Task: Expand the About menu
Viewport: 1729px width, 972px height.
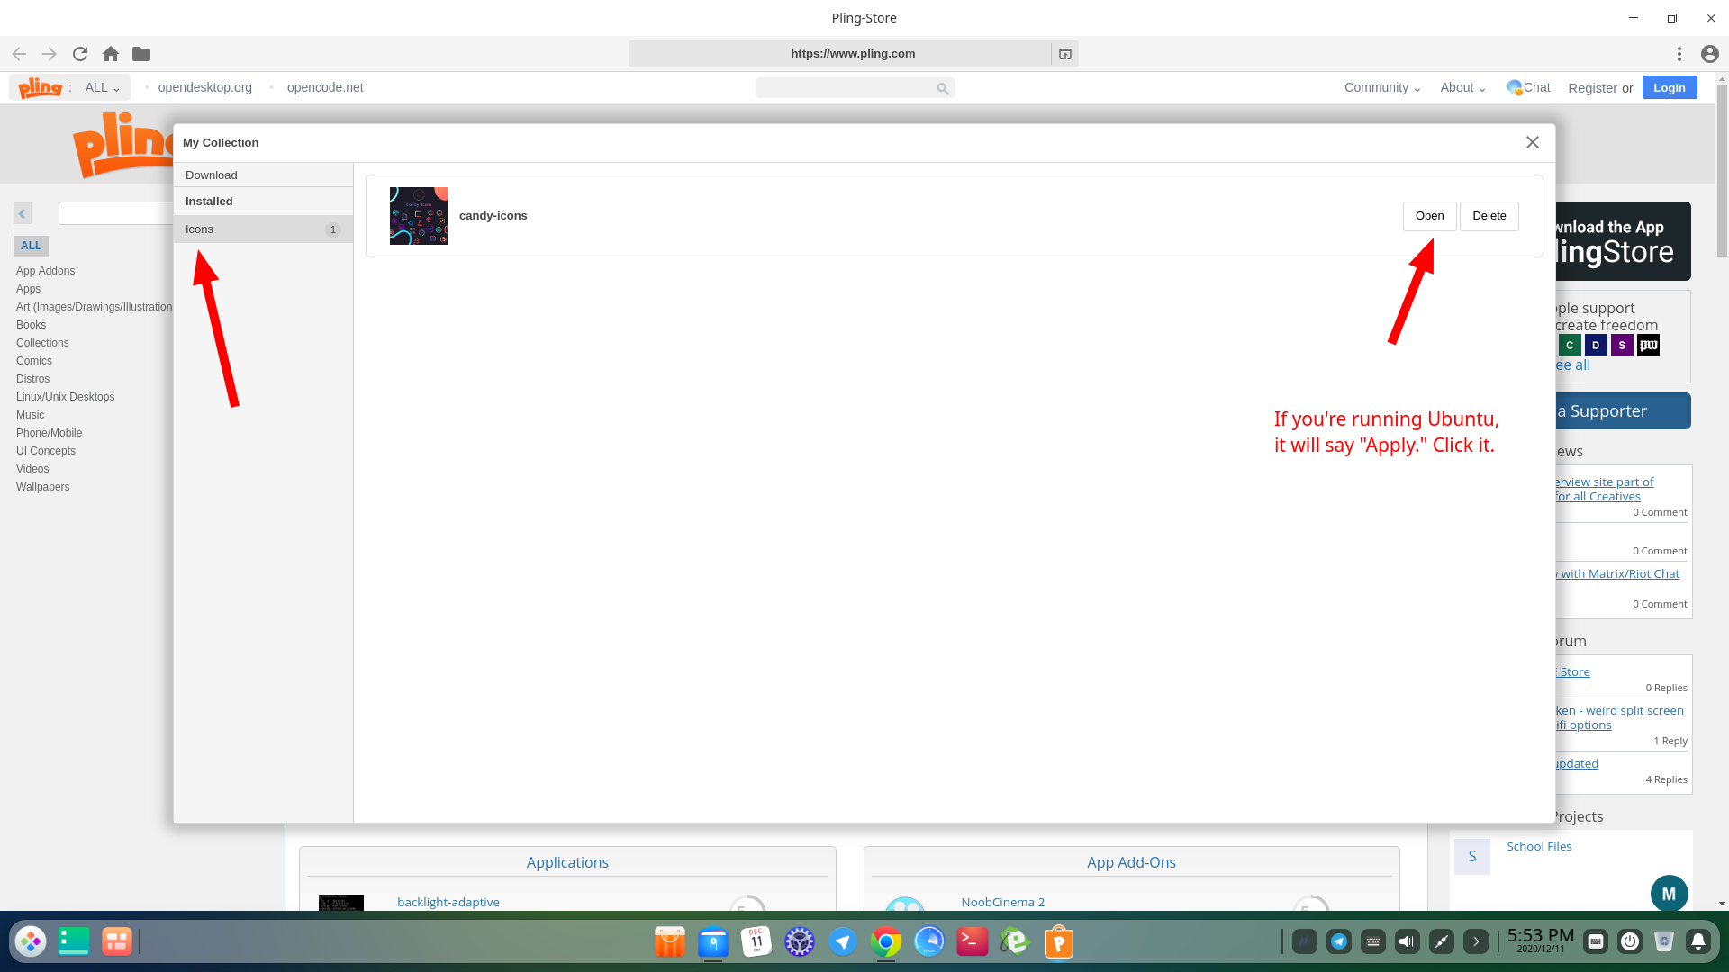Action: click(1462, 87)
